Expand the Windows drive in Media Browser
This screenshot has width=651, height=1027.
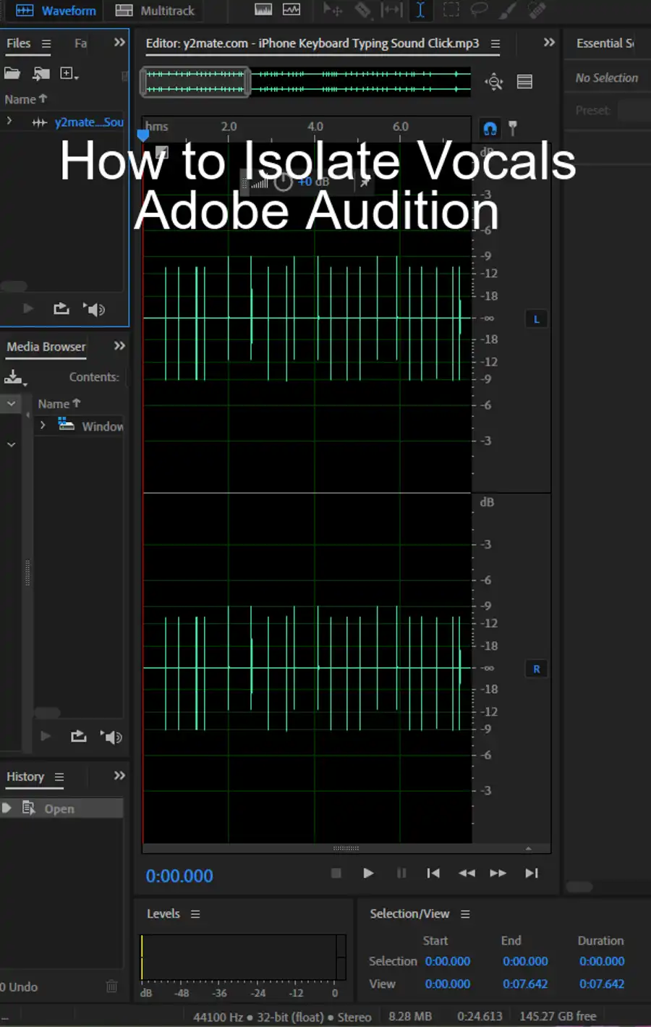click(43, 426)
